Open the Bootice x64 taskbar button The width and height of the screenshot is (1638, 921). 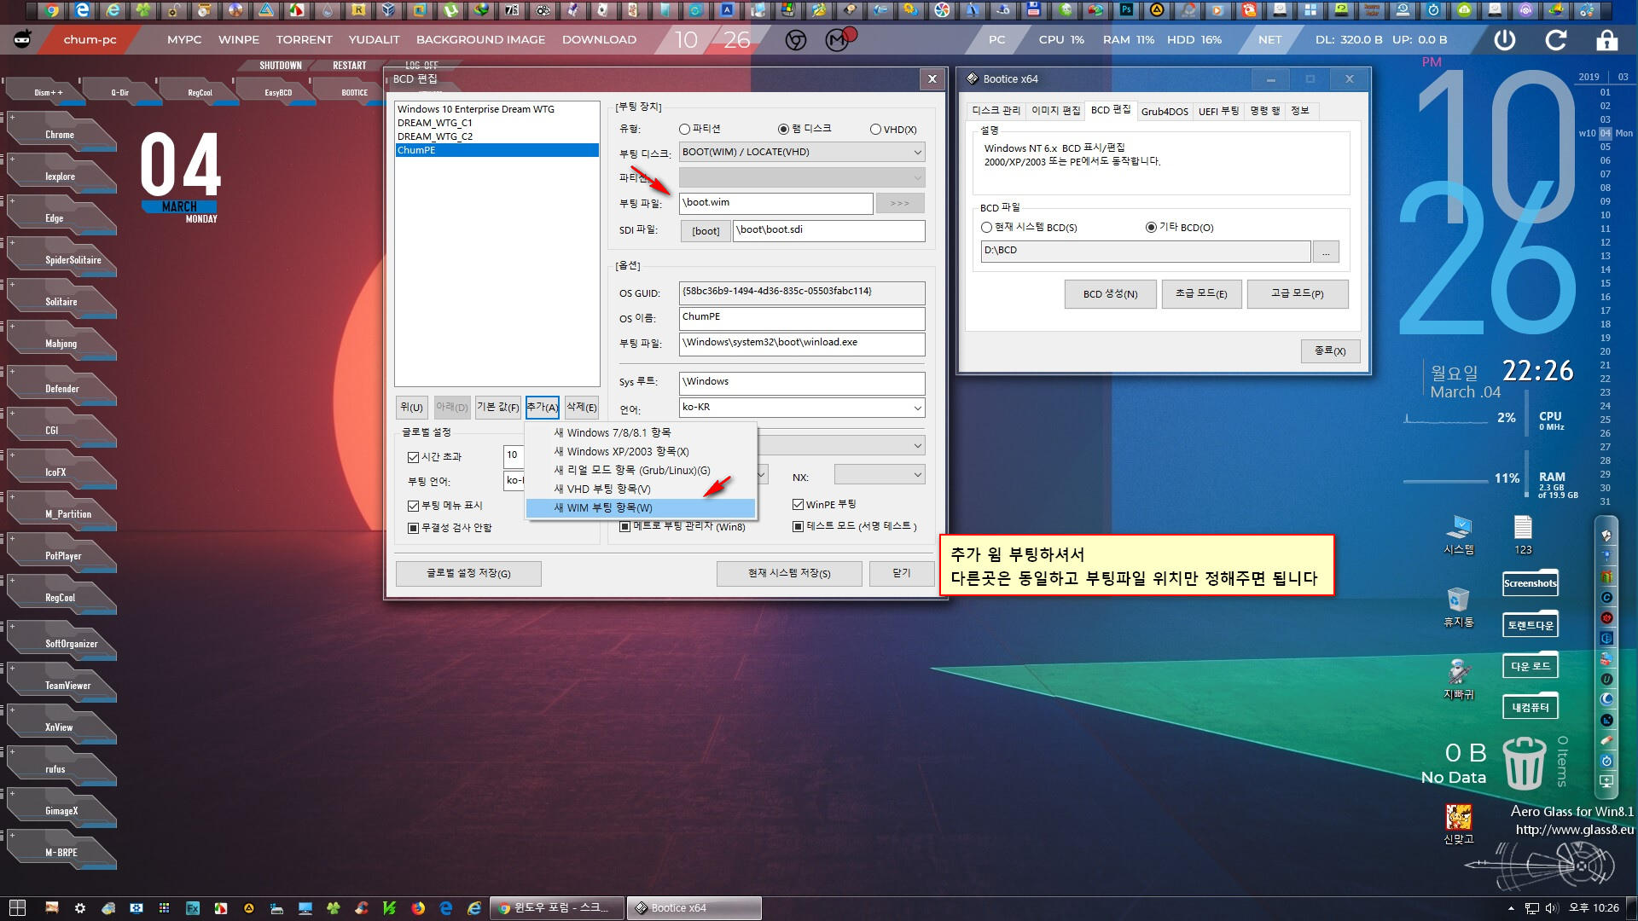tap(694, 908)
